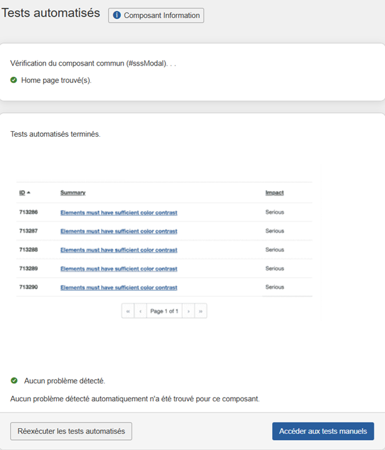Click the Page 1 of 1 indicator
This screenshot has width=385, height=450.
click(165, 311)
